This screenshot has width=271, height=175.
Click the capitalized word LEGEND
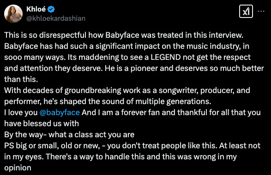pos(166,57)
